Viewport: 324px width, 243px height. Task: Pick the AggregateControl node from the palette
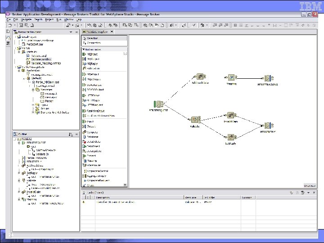point(96,171)
